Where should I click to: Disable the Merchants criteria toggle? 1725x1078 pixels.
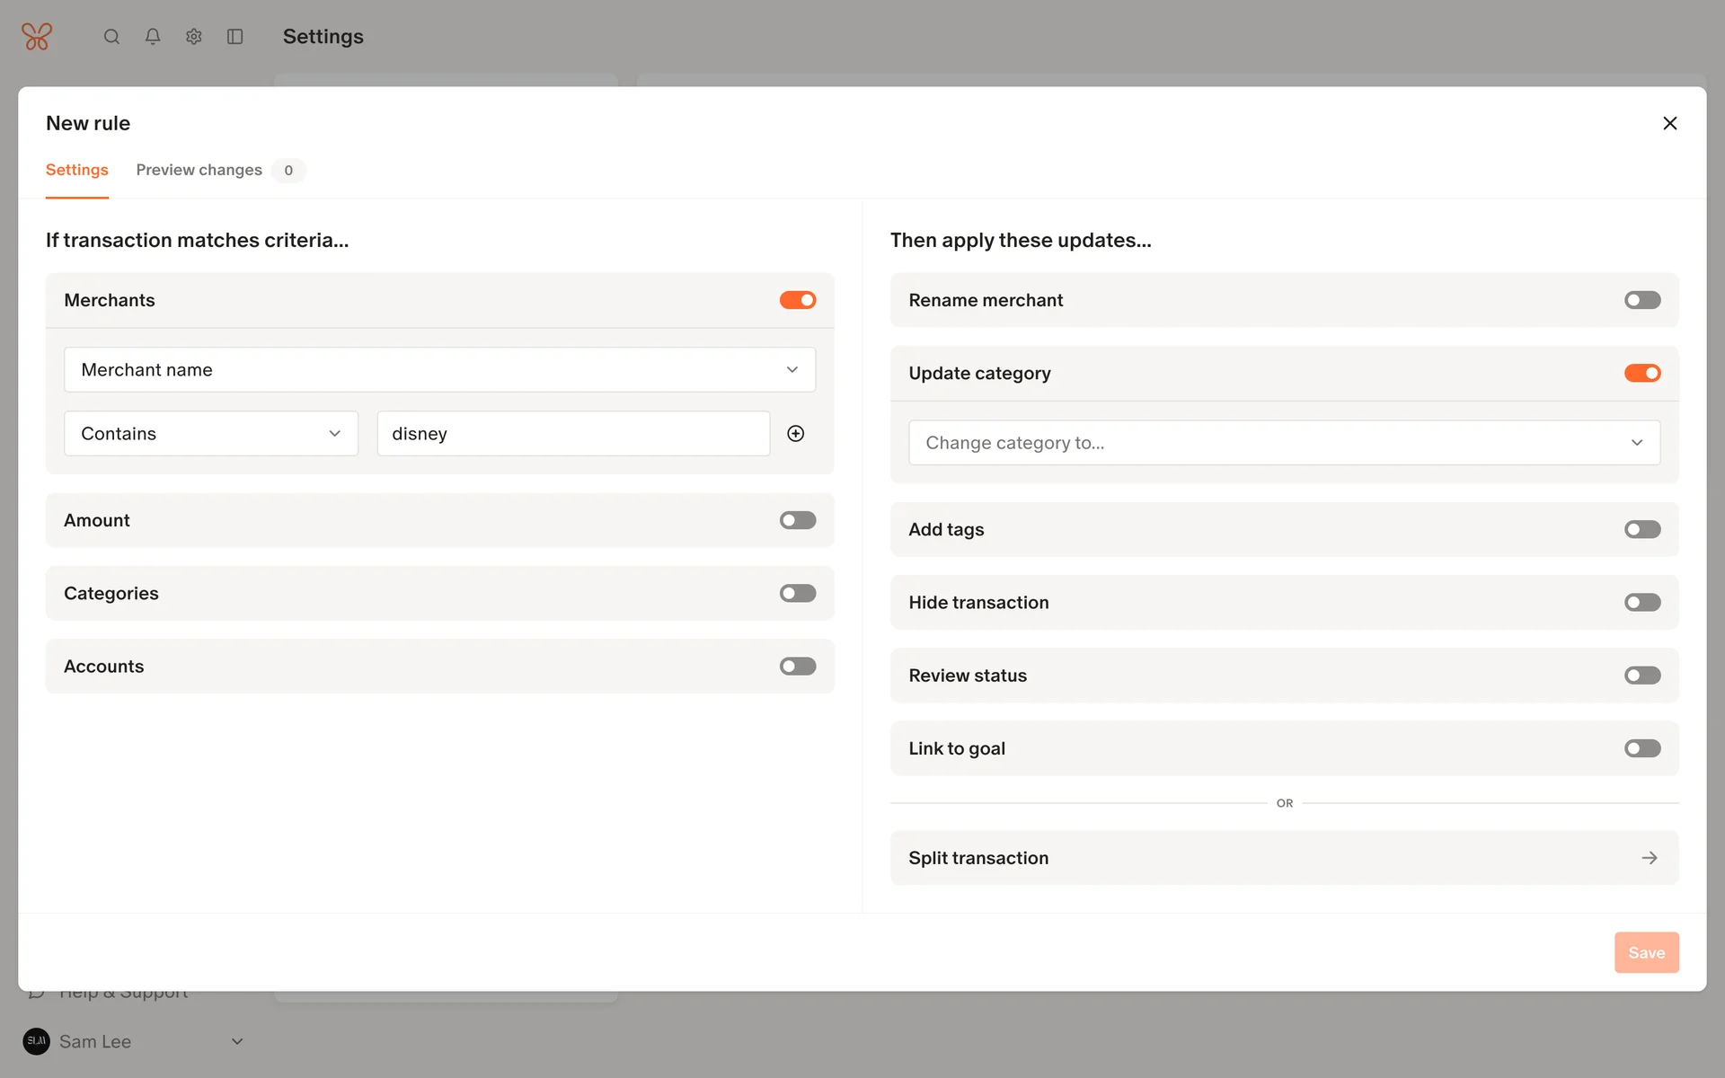pos(797,300)
